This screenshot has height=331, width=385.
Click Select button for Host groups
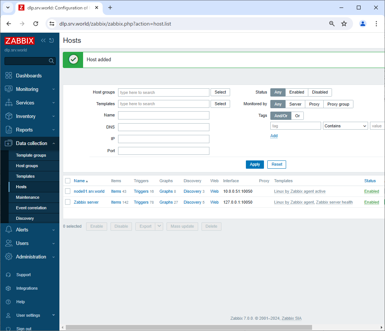(220, 92)
